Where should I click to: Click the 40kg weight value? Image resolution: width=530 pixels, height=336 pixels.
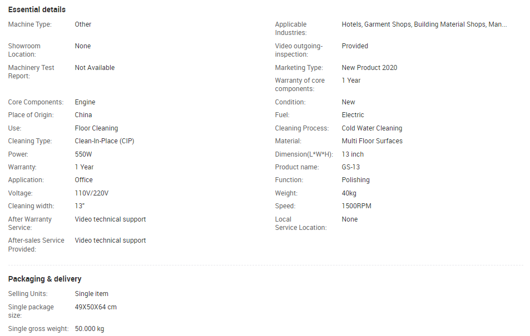349,193
